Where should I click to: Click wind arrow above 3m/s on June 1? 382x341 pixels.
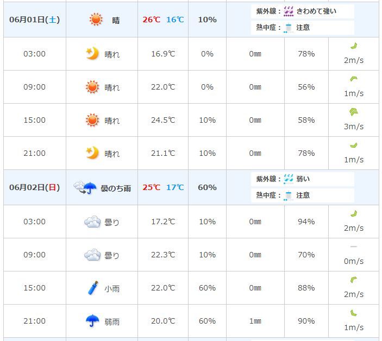[x=354, y=112]
